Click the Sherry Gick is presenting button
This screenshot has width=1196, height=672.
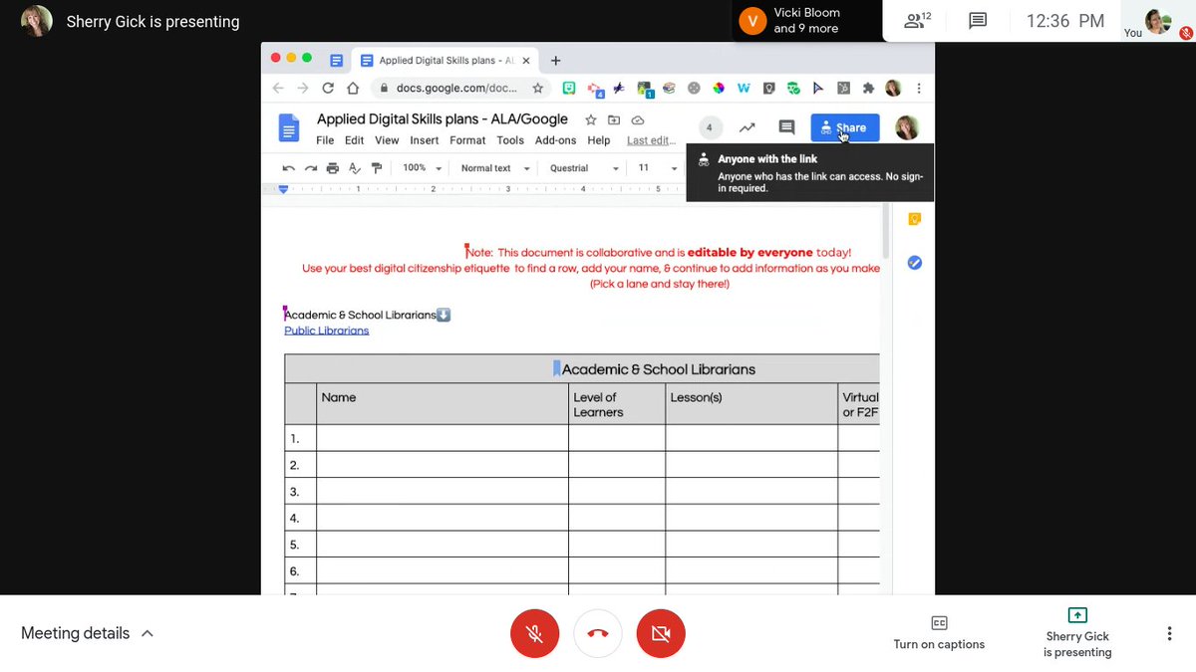pos(1077,633)
